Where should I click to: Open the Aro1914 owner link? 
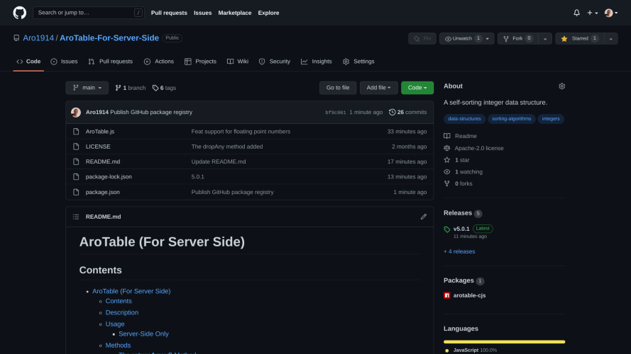point(38,38)
